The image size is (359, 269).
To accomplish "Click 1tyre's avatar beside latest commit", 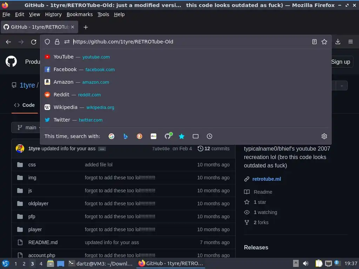I will coord(20,149).
